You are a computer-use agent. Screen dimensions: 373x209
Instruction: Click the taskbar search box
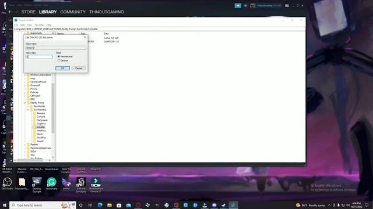click(43, 205)
